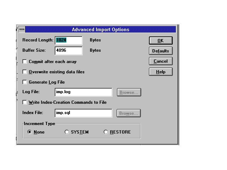Open the Help button
Viewport: 227px width, 170px height.
160,72
